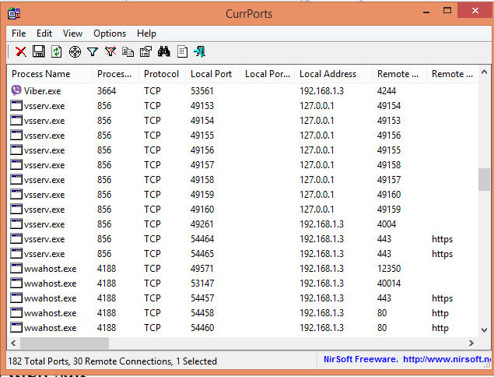Click remote port cell 4004
This screenshot has width=494, height=377.
coord(387,224)
